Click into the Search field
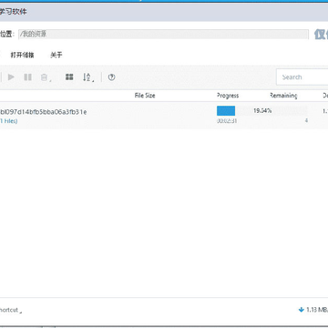The image size is (328, 328). pyautogui.click(x=302, y=77)
